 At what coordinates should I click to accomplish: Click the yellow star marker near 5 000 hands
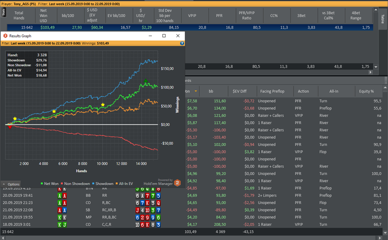click(54, 112)
